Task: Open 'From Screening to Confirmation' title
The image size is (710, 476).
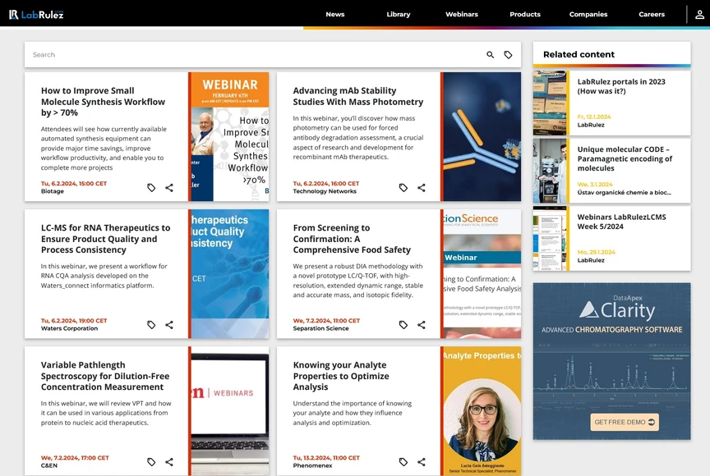Action: tap(352, 239)
